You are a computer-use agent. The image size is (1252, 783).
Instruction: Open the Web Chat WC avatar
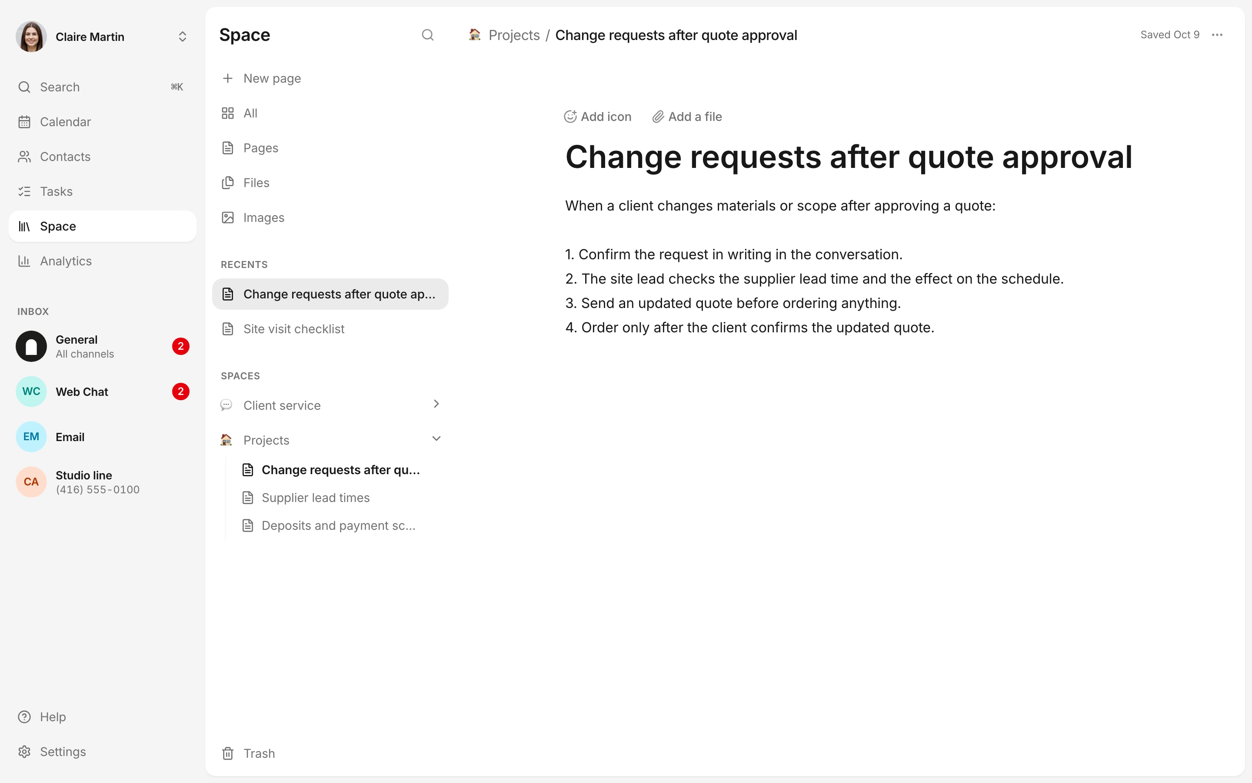point(31,391)
